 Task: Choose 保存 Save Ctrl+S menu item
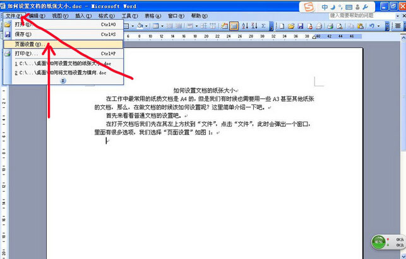(63, 35)
